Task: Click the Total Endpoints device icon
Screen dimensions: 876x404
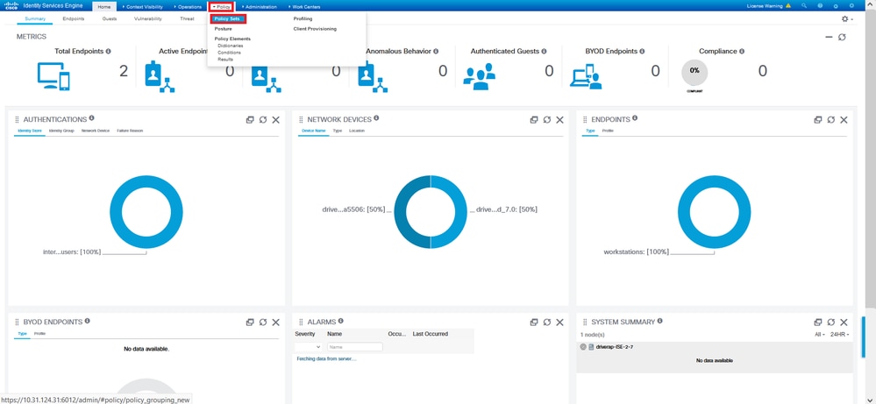Action: point(53,76)
